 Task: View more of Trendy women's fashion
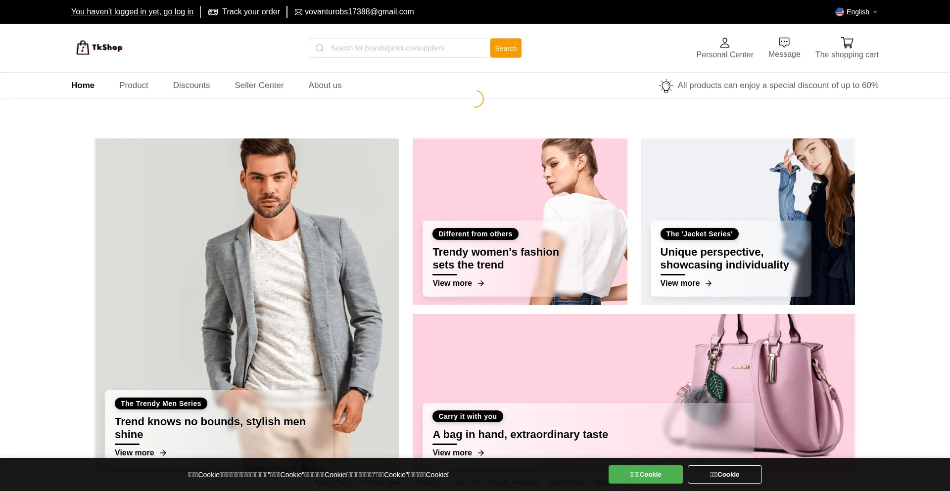click(x=458, y=283)
